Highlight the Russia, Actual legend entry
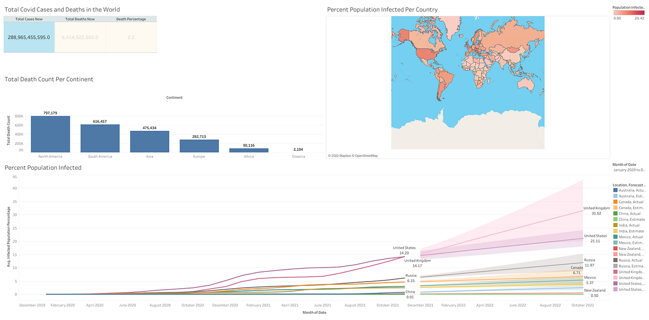 629,260
